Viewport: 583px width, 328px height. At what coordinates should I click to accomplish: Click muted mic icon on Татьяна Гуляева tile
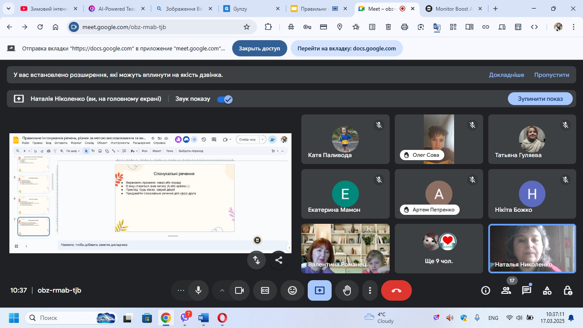pyautogui.click(x=566, y=125)
